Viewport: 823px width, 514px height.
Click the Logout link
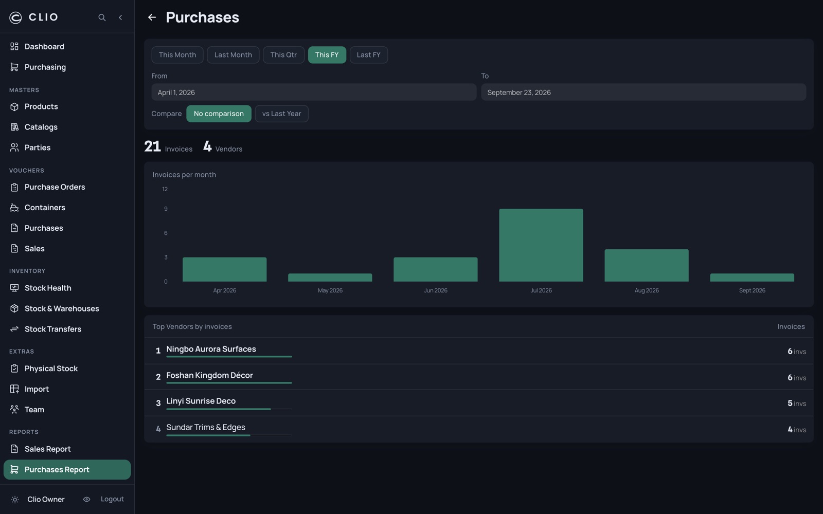click(x=112, y=500)
